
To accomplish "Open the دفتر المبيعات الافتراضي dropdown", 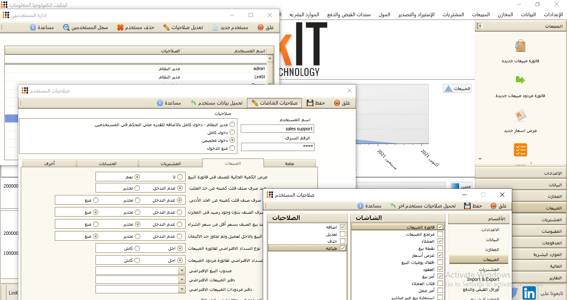I will pos(181,280).
